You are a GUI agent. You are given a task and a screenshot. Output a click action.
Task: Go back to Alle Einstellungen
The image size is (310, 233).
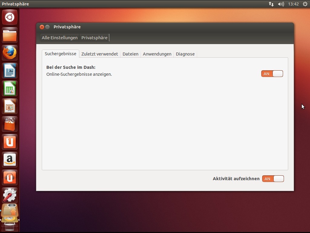pos(60,38)
